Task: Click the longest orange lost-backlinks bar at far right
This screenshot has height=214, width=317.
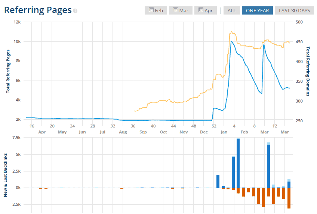Action: click(289, 198)
